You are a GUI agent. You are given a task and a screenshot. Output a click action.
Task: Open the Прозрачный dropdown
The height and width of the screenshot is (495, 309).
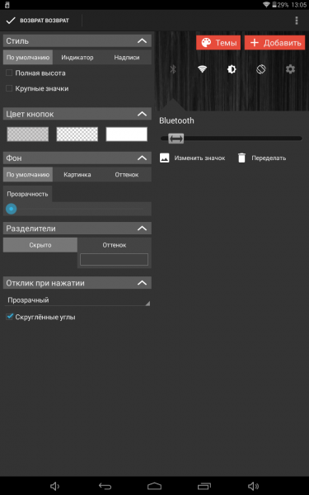pyautogui.click(x=77, y=300)
